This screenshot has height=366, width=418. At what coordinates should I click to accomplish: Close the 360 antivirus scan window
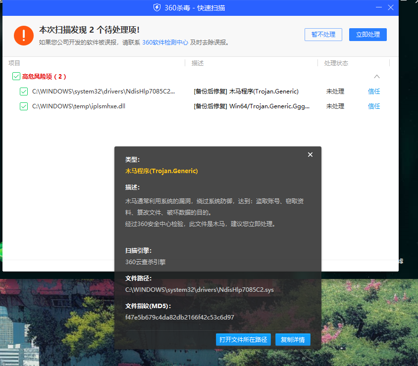pyautogui.click(x=391, y=7)
